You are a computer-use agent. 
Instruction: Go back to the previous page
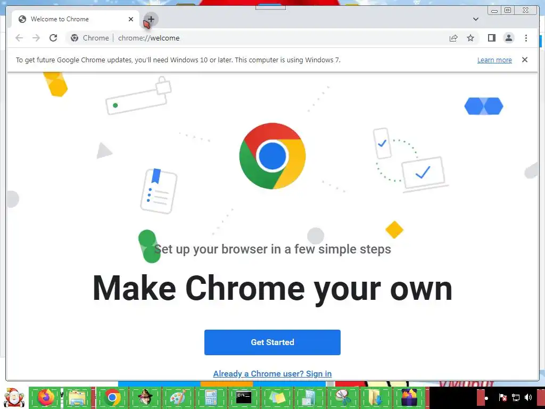pos(19,38)
